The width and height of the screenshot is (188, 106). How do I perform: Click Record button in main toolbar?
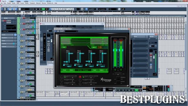47,9
